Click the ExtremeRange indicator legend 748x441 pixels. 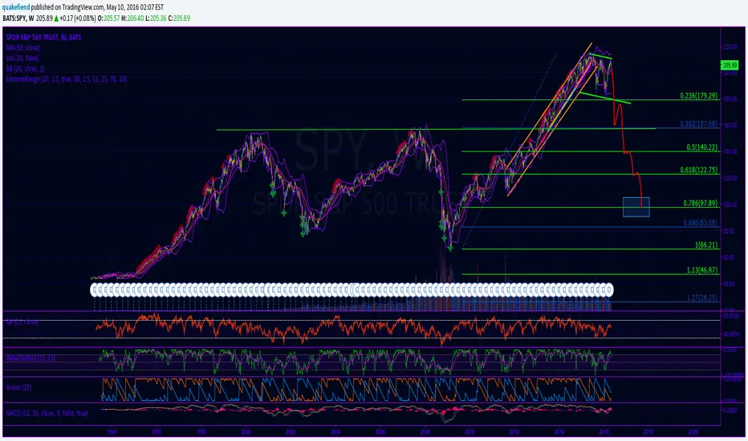pyautogui.click(x=67, y=79)
